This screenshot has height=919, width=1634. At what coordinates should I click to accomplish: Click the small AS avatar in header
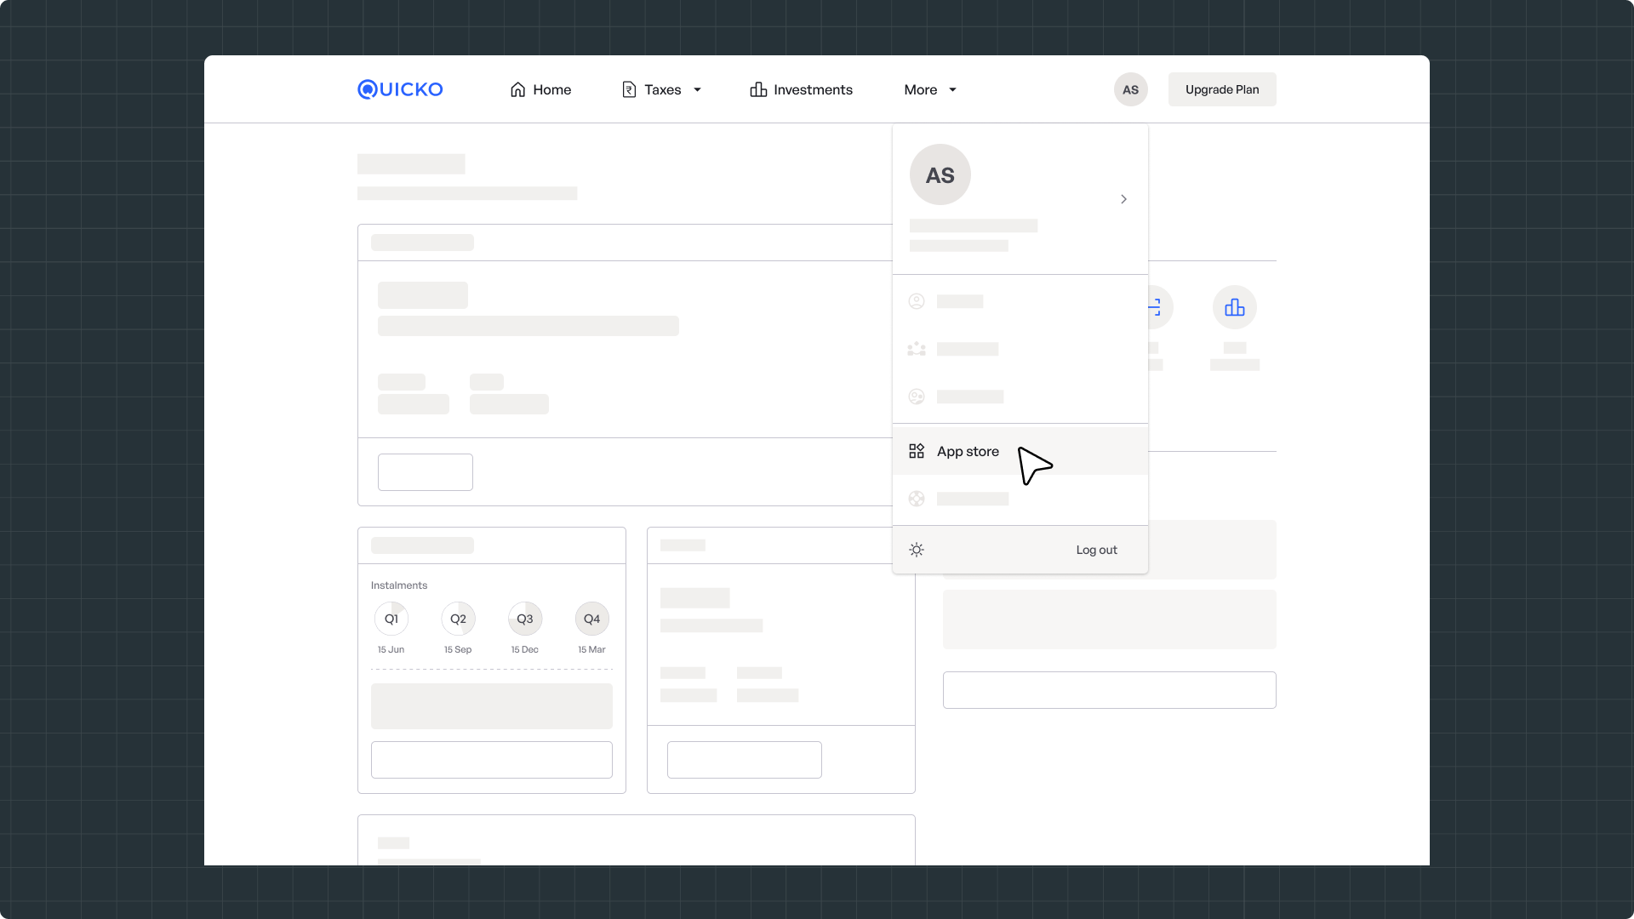[x=1130, y=89]
